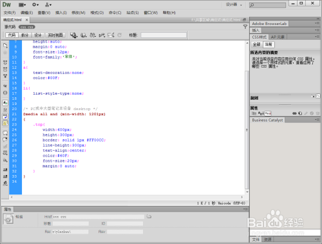Click the Outdent Code icon
322x244 pixels.
coord(5,176)
